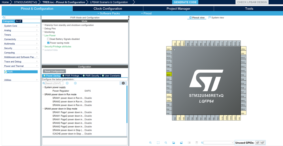Open LPBAM Scenario & Configuration breadcrumb
Viewport: 283px width, 146px height.
coord(109,2)
